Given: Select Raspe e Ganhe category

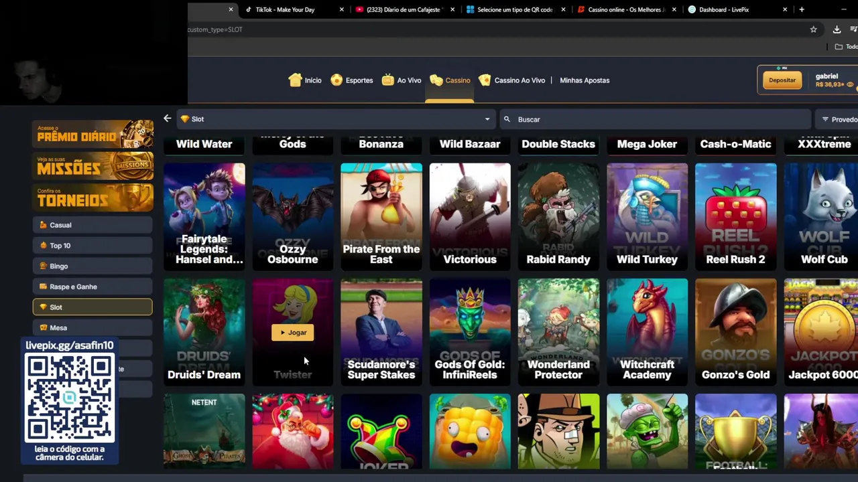Looking at the screenshot, I should [x=93, y=287].
